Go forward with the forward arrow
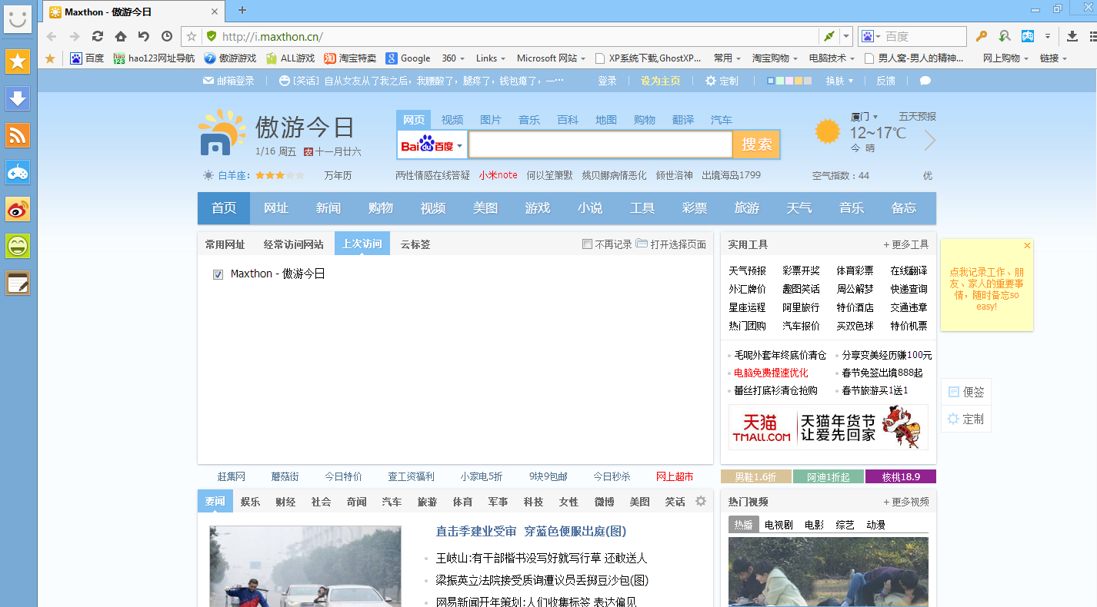Image resolution: width=1097 pixels, height=607 pixels. pos(75,36)
